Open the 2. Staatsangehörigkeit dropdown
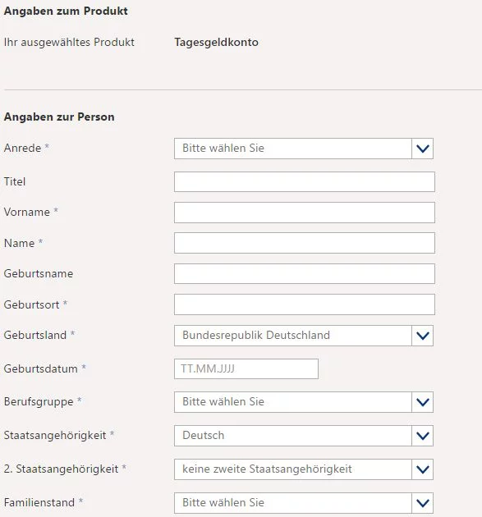The image size is (482, 517). pos(304,469)
